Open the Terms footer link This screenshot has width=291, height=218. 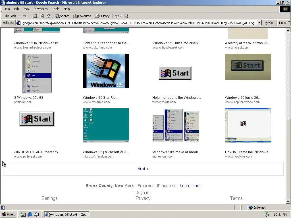236,198
